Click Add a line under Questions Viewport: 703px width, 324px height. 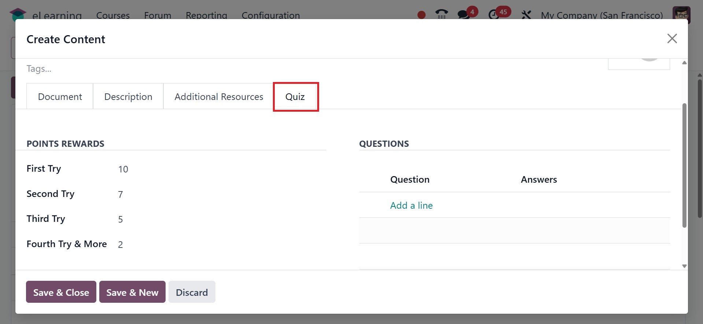[x=411, y=205]
